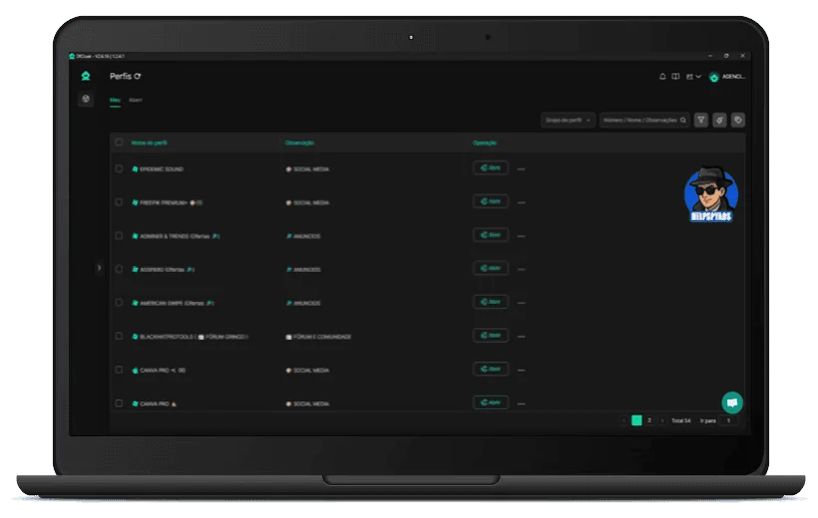This screenshot has height=518, width=818.
Task: Click the refresh icon next to Perfis
Action: 138,77
